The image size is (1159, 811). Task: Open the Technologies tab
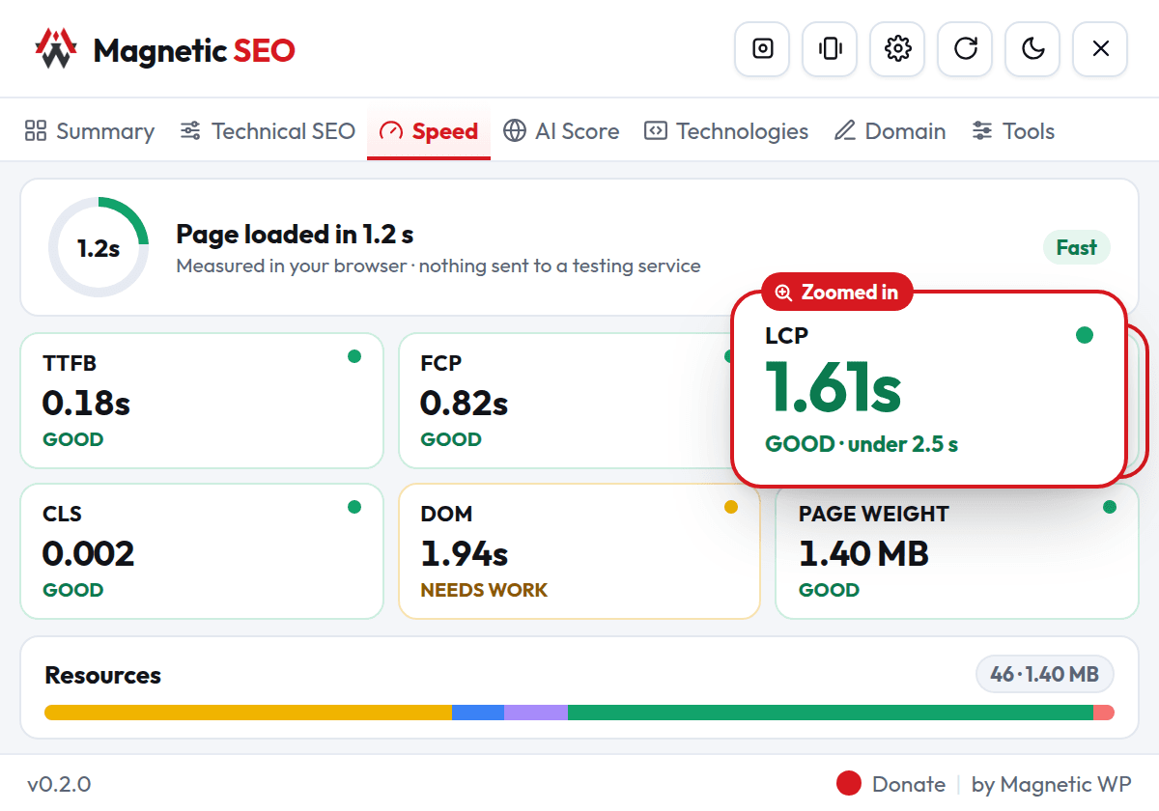coord(726,131)
